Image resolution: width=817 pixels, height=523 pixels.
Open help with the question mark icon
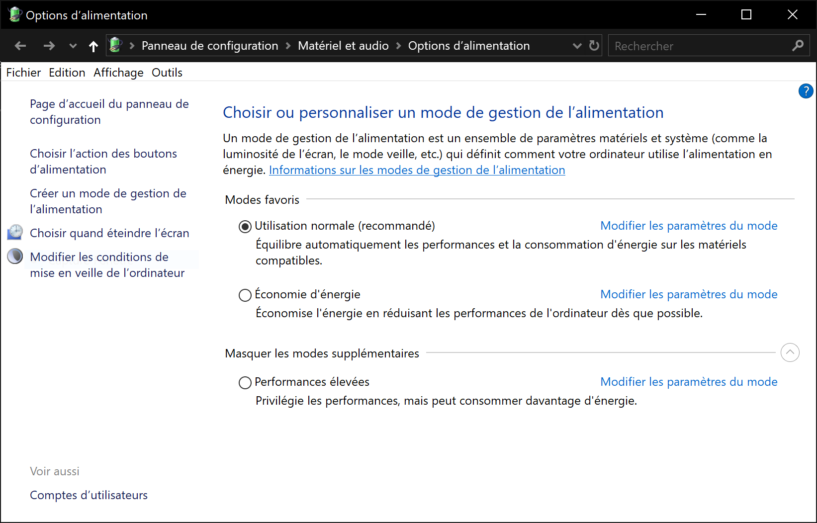pyautogui.click(x=806, y=91)
